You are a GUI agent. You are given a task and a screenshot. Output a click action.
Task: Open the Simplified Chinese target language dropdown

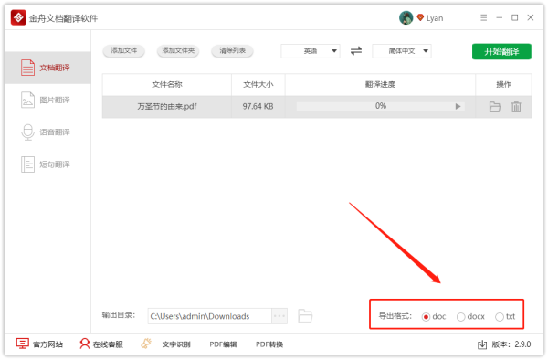402,51
